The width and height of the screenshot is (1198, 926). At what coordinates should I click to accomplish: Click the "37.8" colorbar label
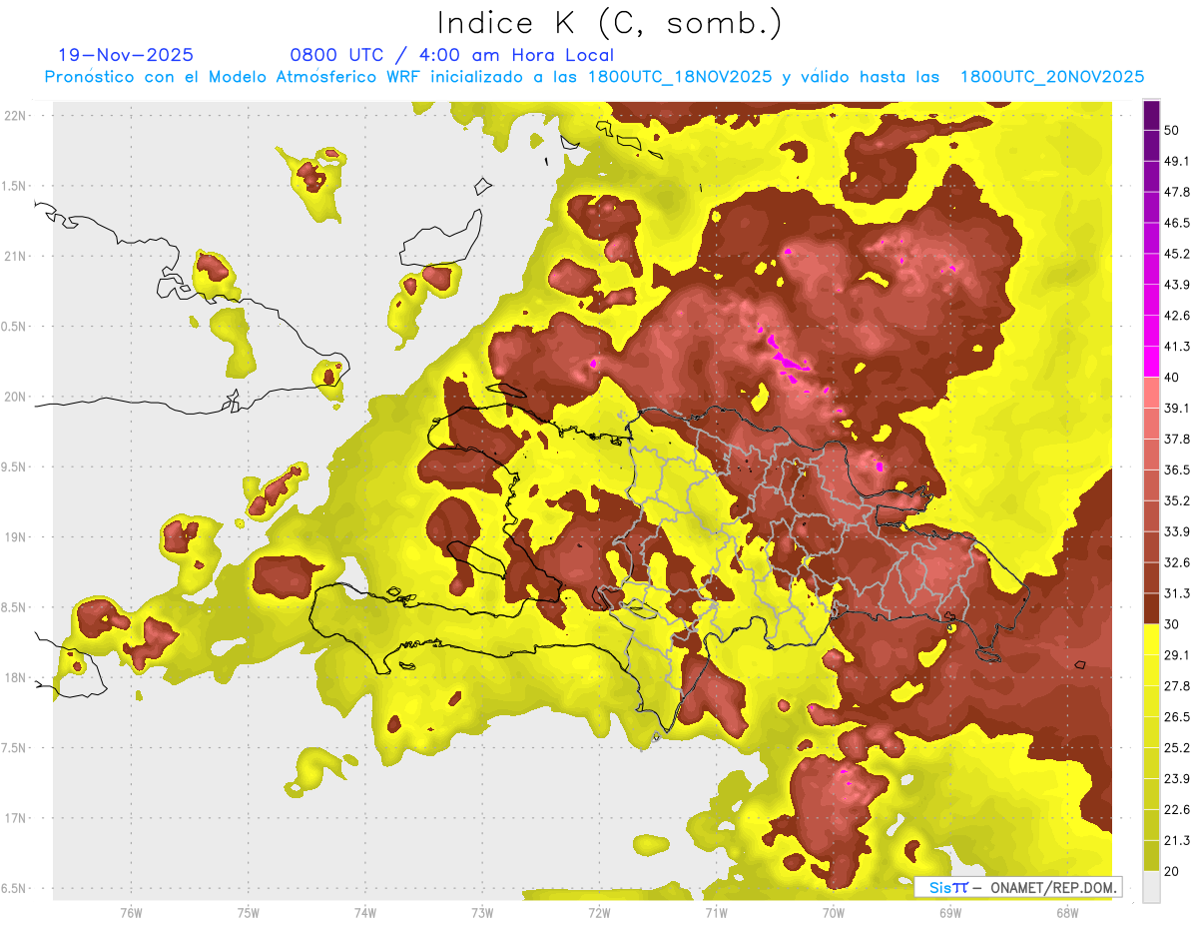pyautogui.click(x=1177, y=439)
